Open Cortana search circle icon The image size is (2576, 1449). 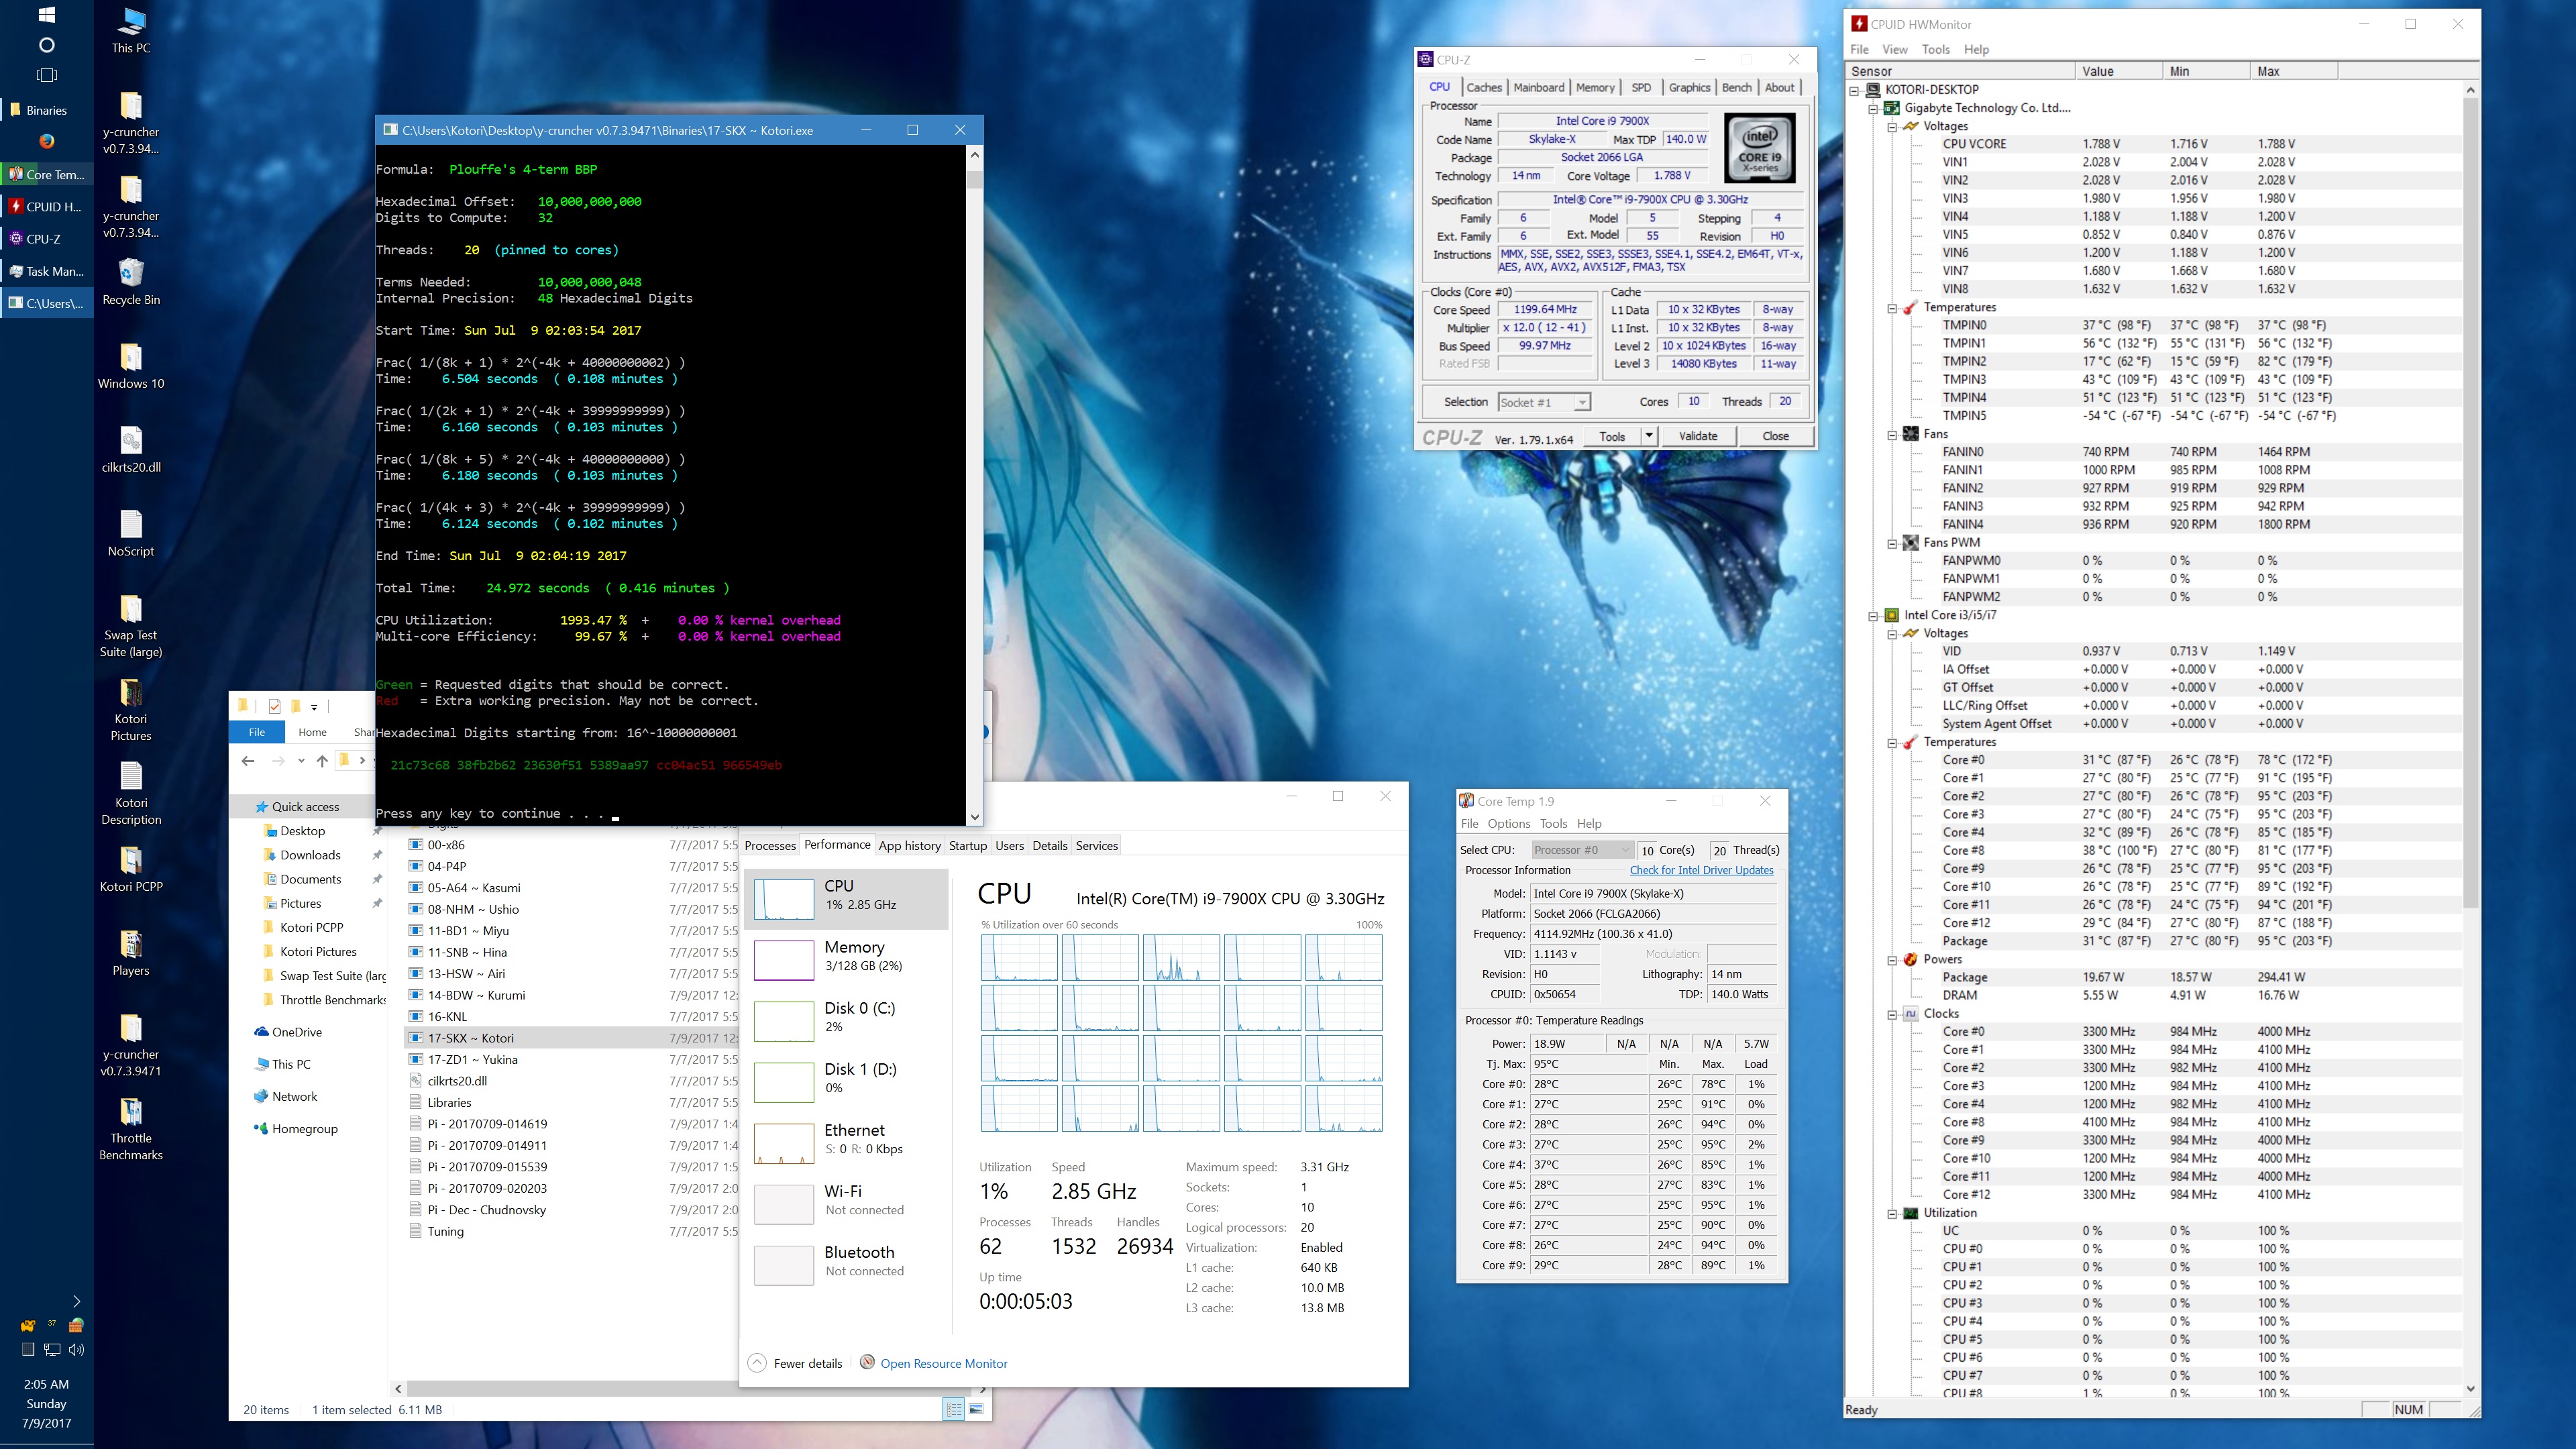tap(46, 45)
